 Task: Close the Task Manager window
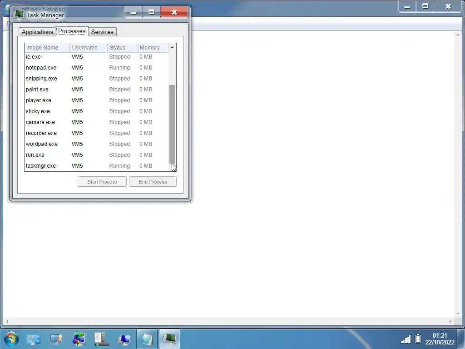(x=174, y=12)
